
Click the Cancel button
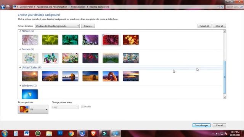tap(219, 125)
